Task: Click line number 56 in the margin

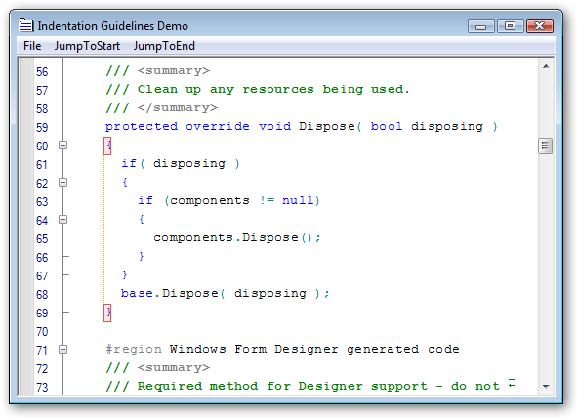Action: coord(42,71)
